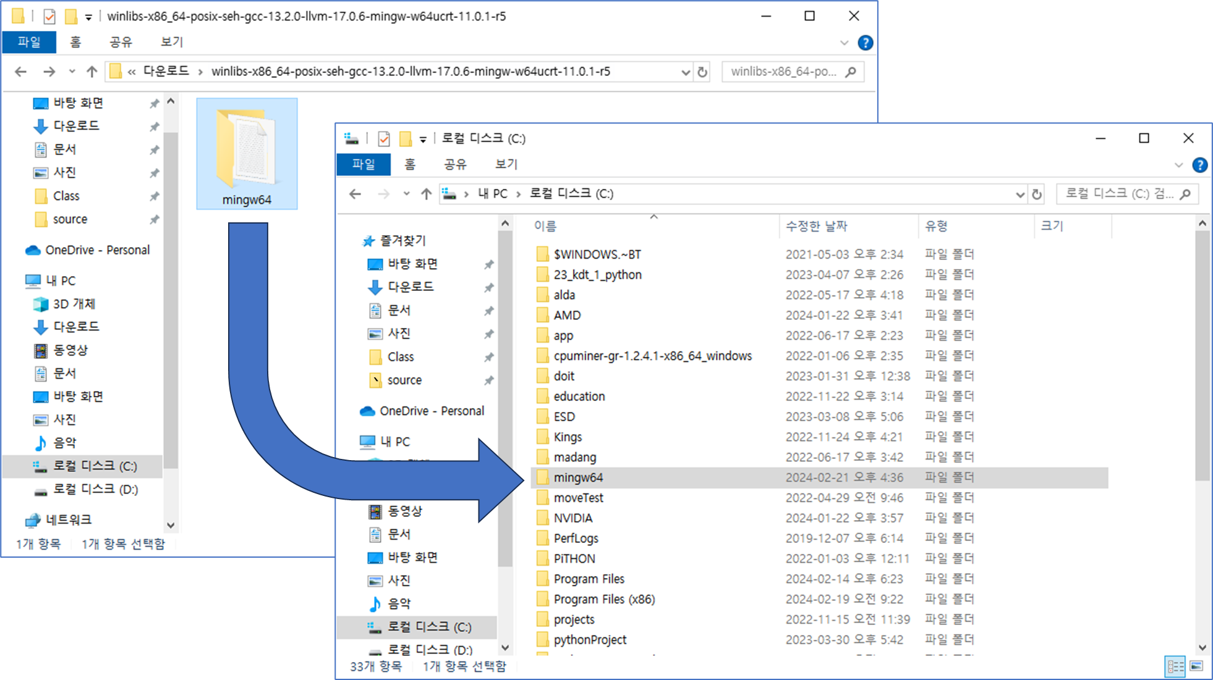Click 내 PC breadcrumb in address bar
This screenshot has width=1213, height=680.
point(493,194)
